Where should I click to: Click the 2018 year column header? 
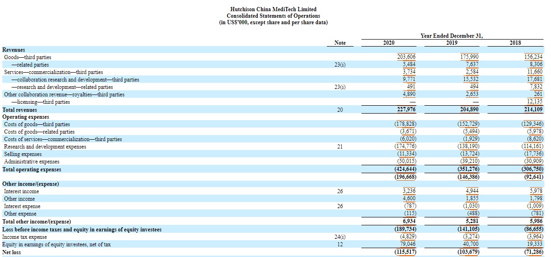point(515,43)
